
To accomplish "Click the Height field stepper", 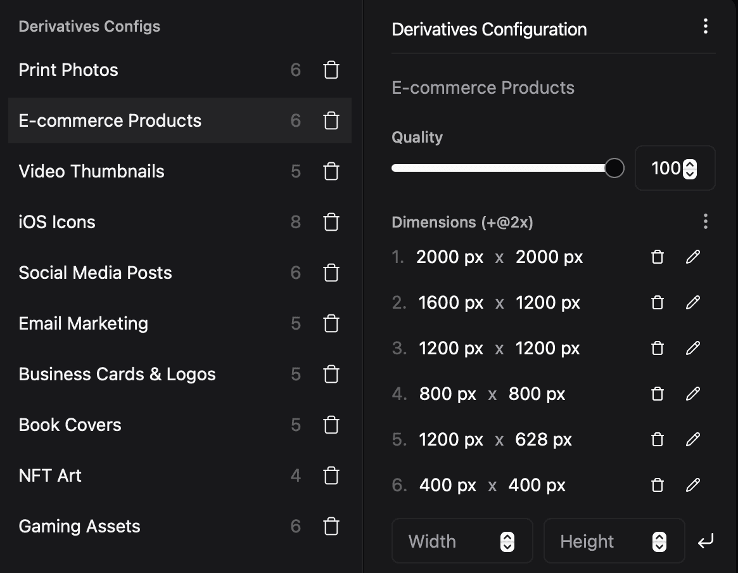I will pyautogui.click(x=659, y=541).
